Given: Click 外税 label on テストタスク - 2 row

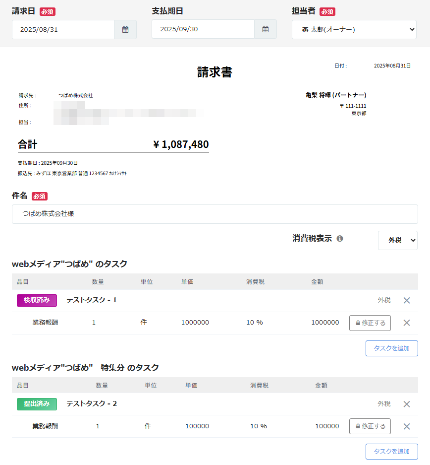Looking at the screenshot, I should 384,404.
